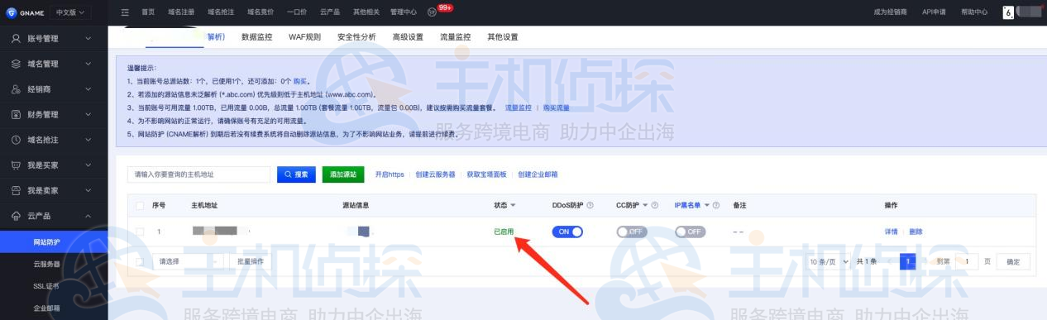
Task: Tick the checkbox for row 1
Action: [x=139, y=232]
